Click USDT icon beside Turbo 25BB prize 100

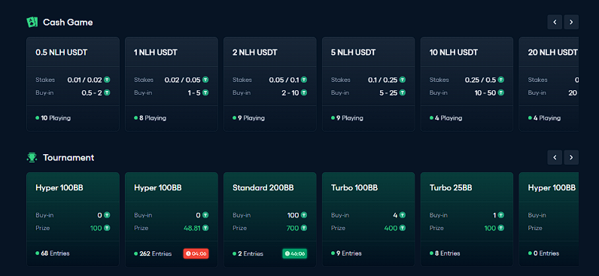501,228
